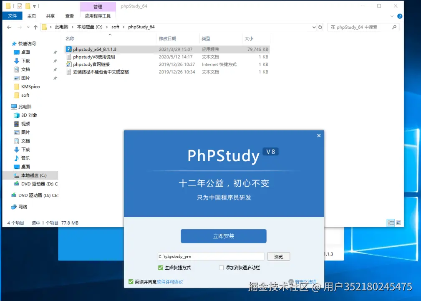The width and height of the screenshot is (421, 301).
Task: Click the 2021/3/29 15:07 date cell
Action: click(x=176, y=49)
